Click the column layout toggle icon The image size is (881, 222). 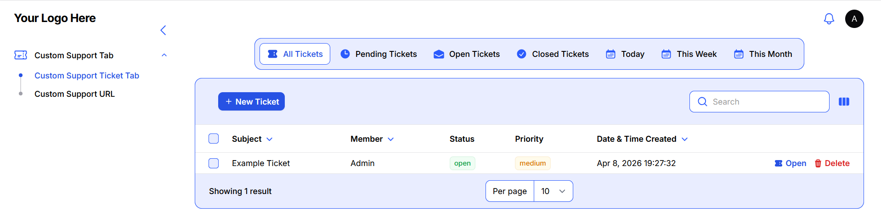844,102
